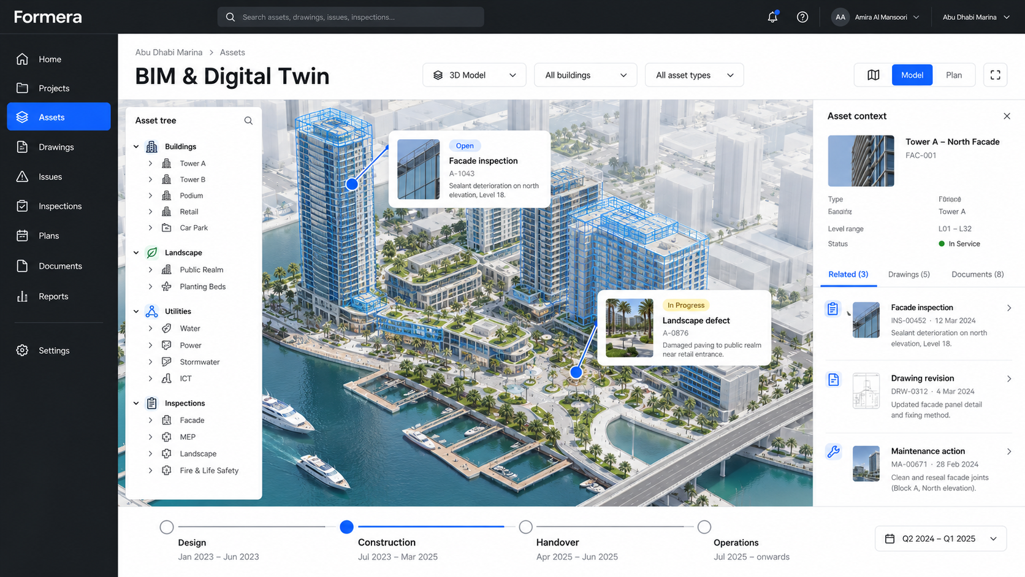Open Issues warning icon in sidebar
Screen dimensions: 1025x577
pyautogui.click(x=23, y=177)
